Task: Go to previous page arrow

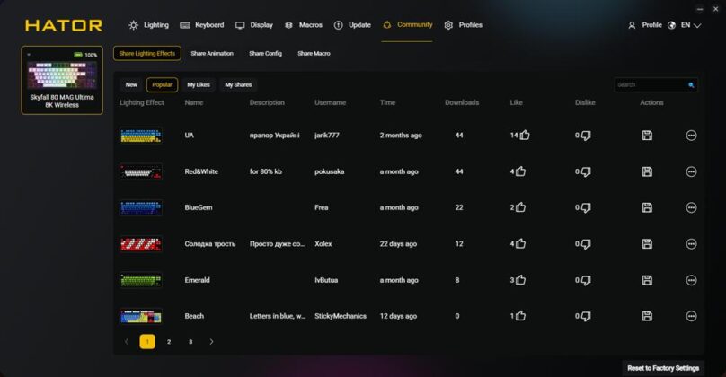Action: (126, 342)
